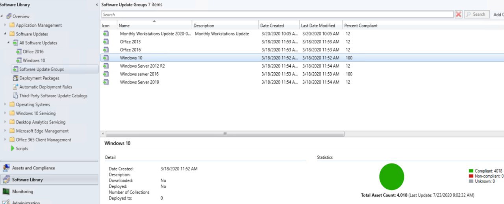
Task: Click update group icon for Monthly Workstations Update
Action: 106,34
